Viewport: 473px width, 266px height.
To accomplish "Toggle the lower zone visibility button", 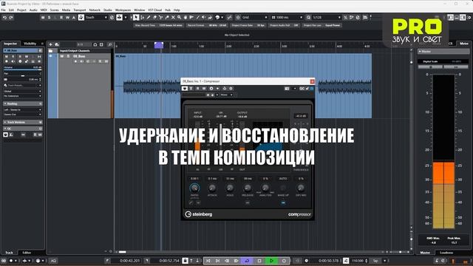I will coord(457,18).
